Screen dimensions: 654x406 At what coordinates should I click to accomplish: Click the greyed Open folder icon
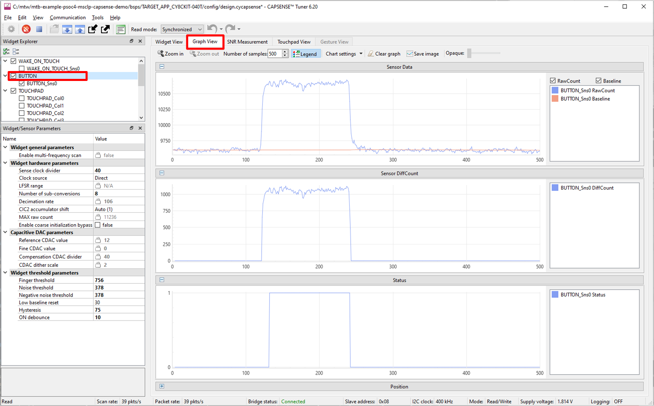coord(54,29)
